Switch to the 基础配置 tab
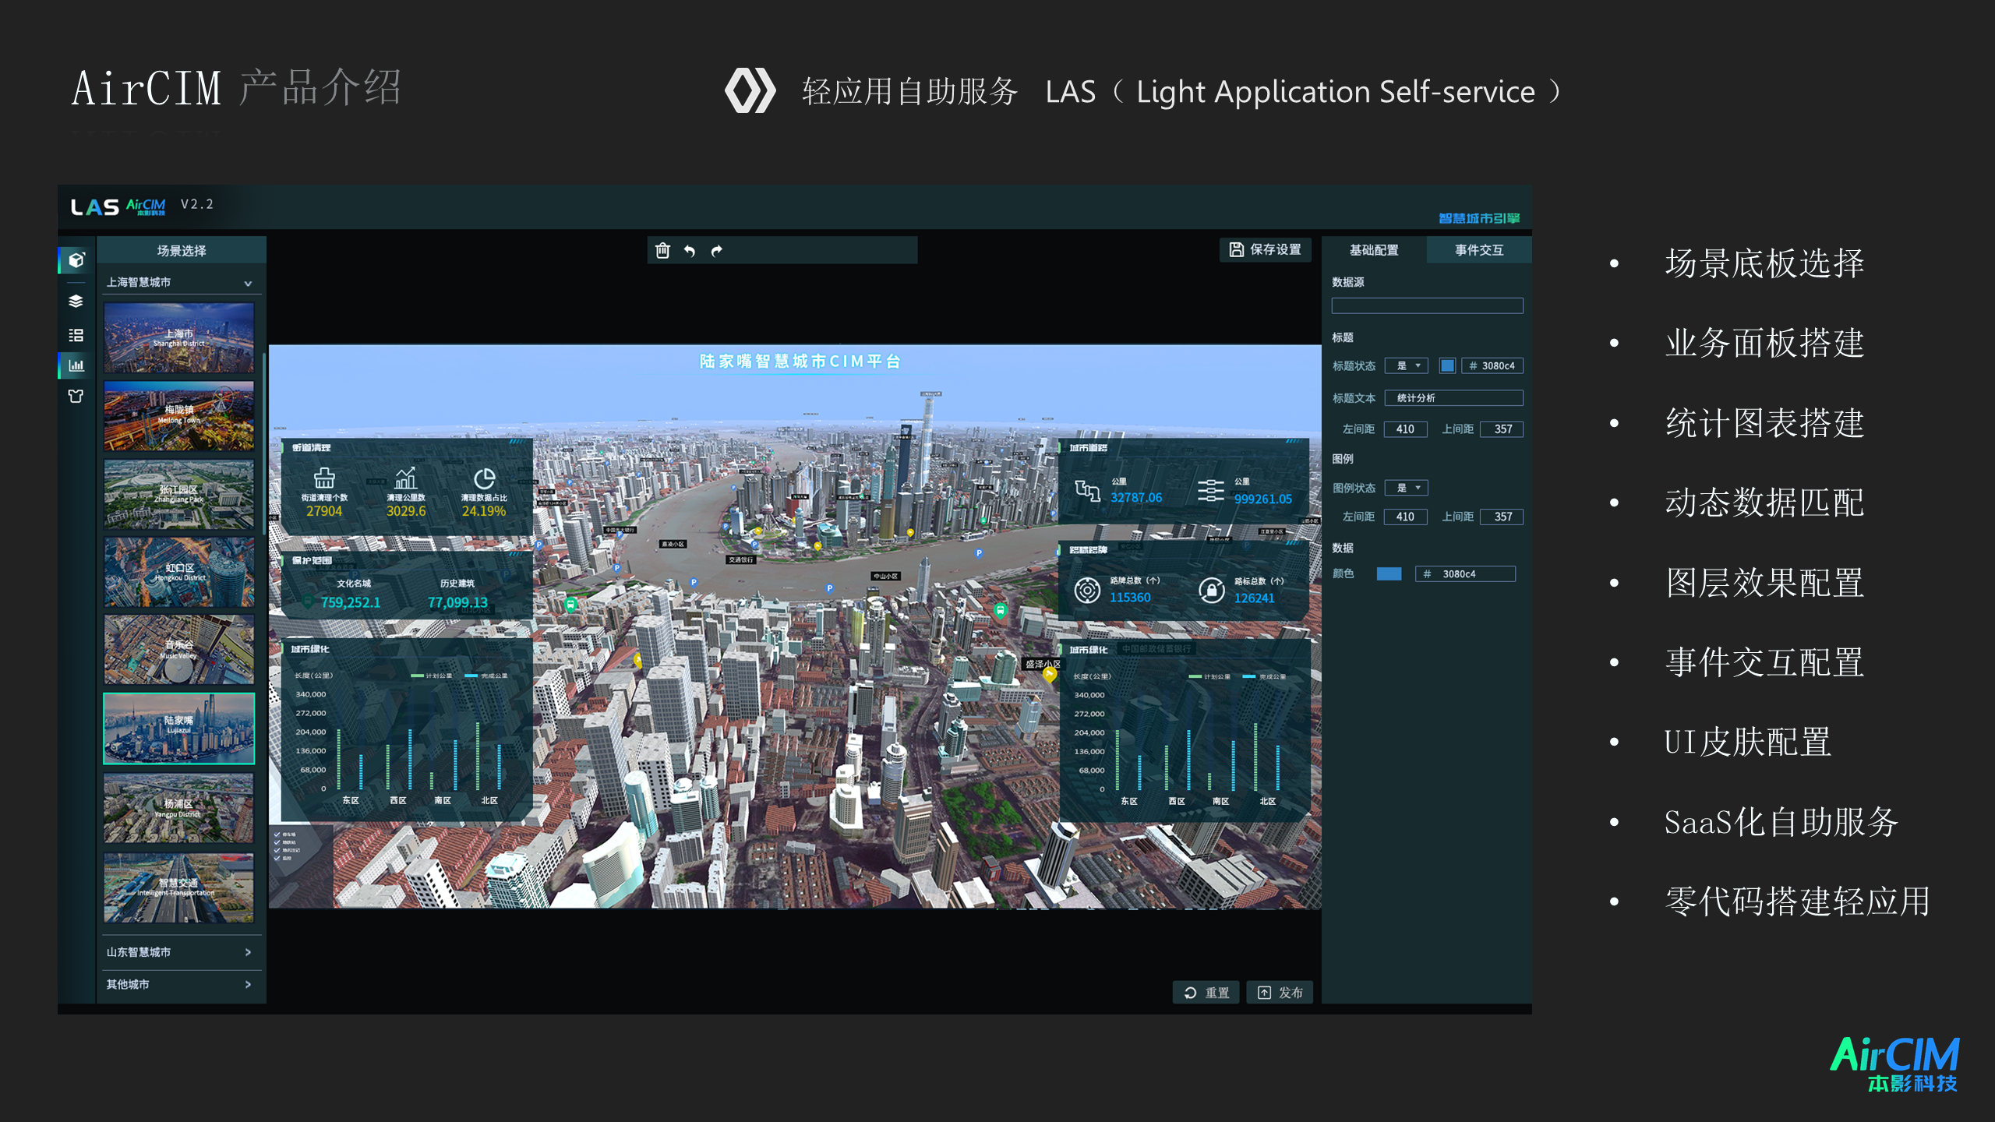The image size is (1995, 1122). (1374, 250)
